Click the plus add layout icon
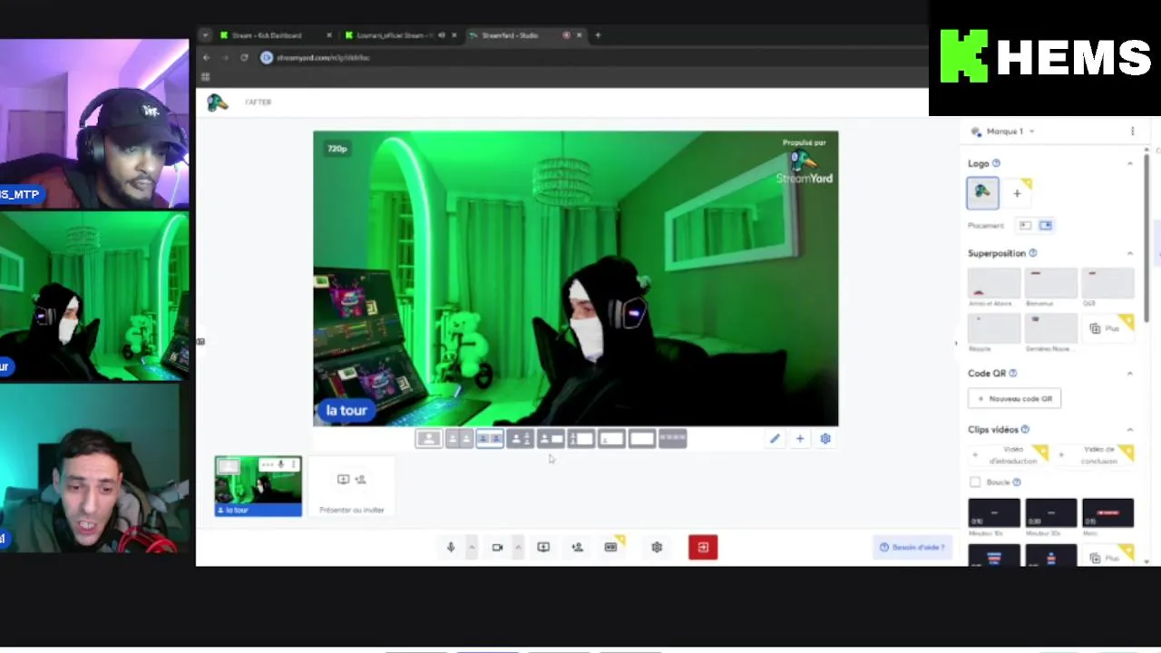This screenshot has width=1161, height=653. [800, 439]
